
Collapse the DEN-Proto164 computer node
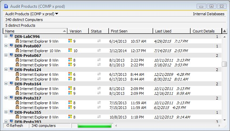6,84
